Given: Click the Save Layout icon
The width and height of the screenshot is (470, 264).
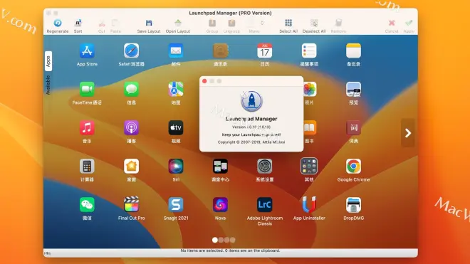Looking at the screenshot, I should pyautogui.click(x=149, y=23).
